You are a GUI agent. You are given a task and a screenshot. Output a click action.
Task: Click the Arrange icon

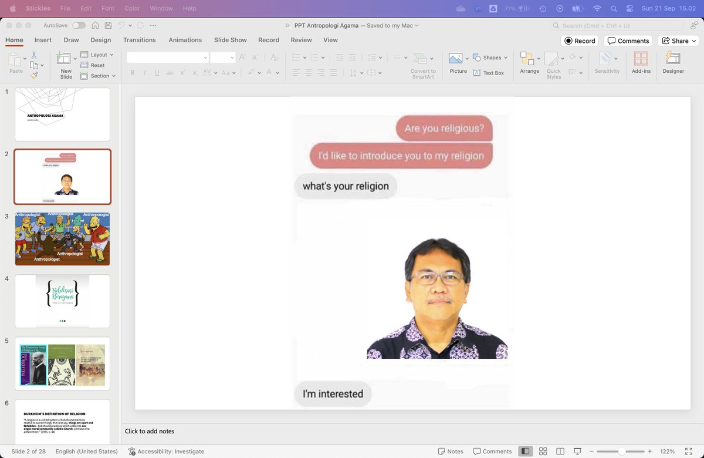click(527, 59)
